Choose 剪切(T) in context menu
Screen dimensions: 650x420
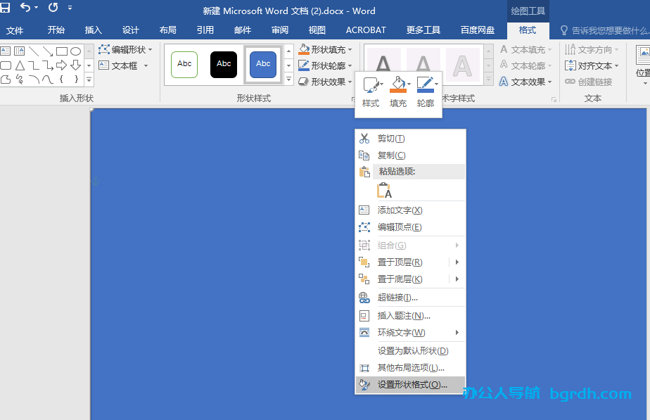click(410, 139)
